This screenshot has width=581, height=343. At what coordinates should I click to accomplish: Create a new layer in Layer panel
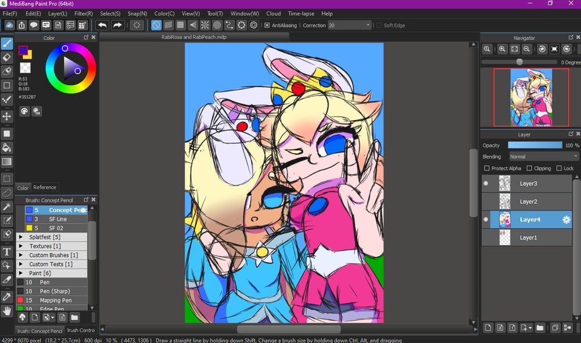pyautogui.click(x=488, y=327)
